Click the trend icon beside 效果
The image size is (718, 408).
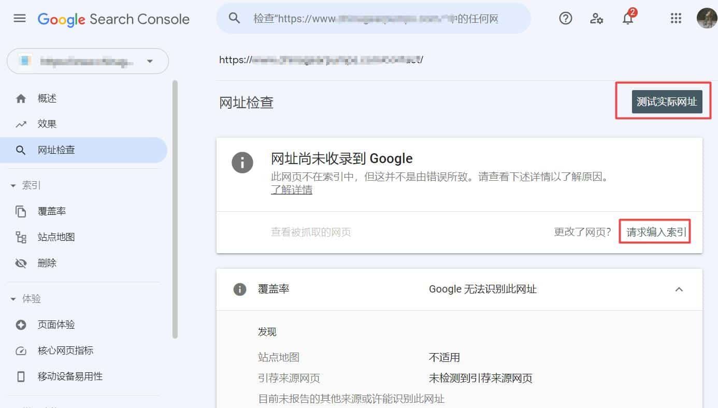click(21, 124)
